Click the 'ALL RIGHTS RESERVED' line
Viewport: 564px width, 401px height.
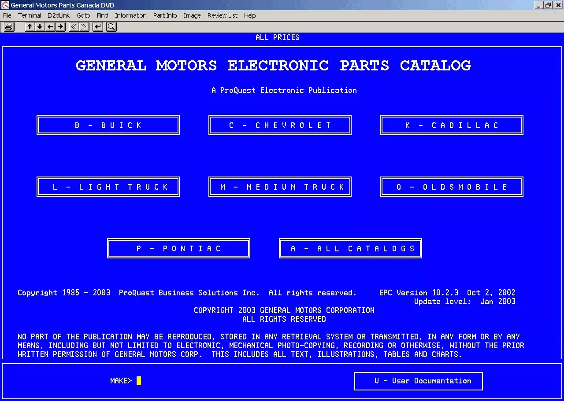(284, 319)
